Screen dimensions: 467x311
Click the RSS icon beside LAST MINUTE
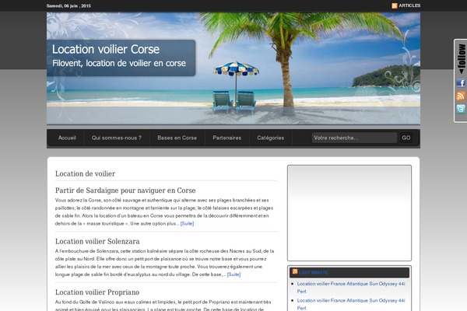[295, 271]
